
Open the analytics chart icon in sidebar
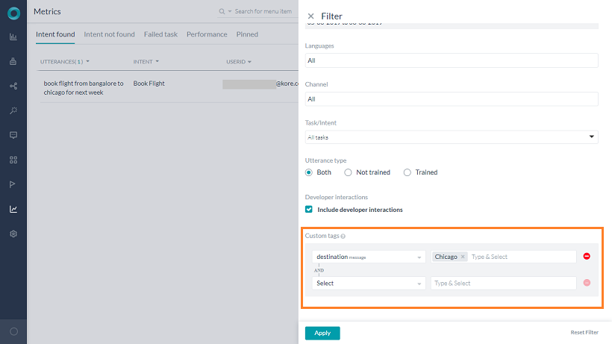pos(13,209)
